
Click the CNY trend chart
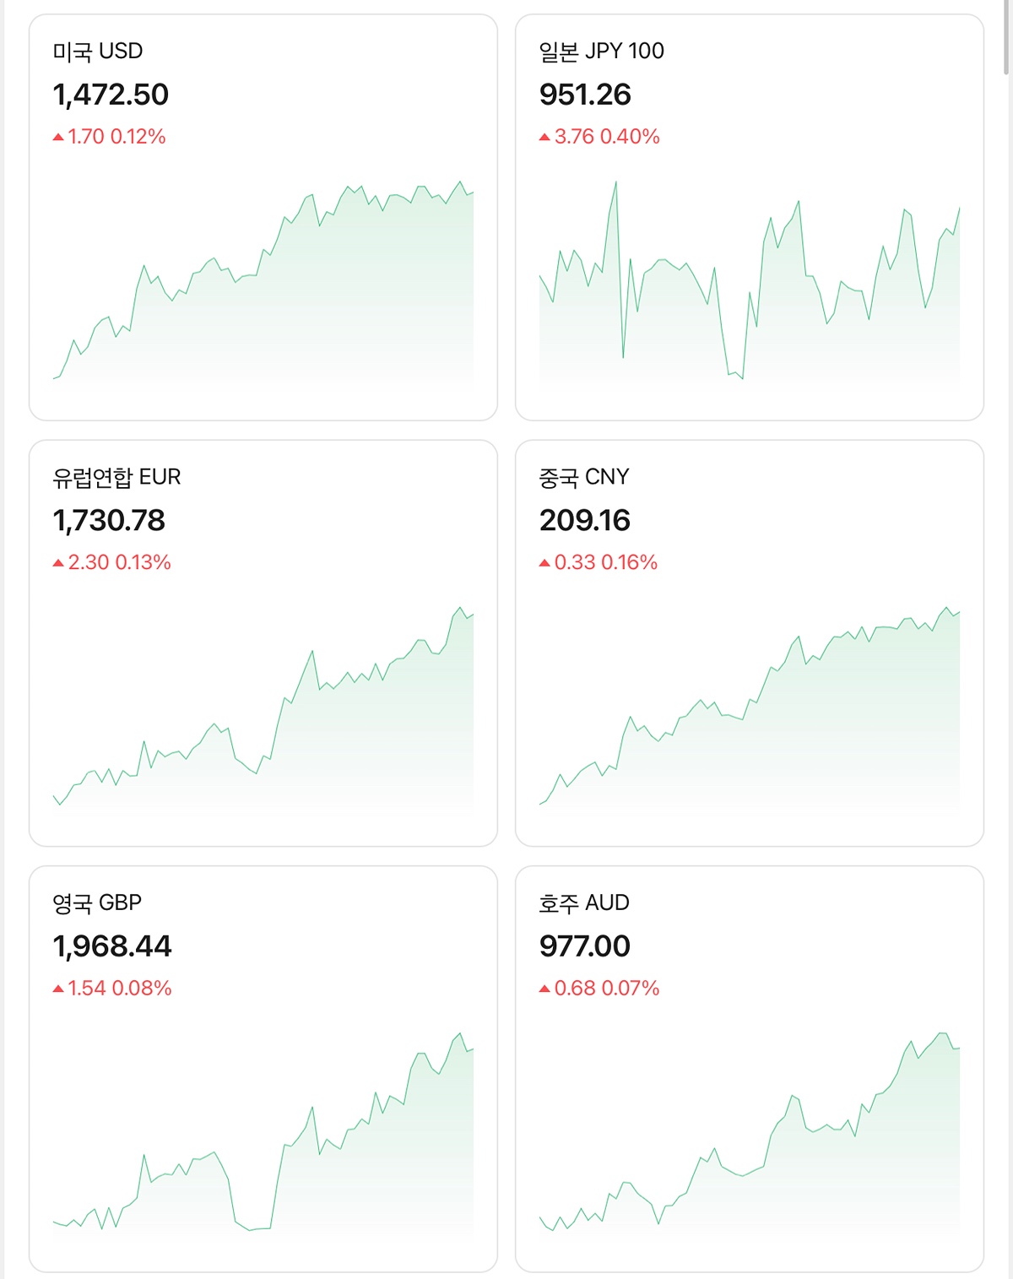[750, 713]
